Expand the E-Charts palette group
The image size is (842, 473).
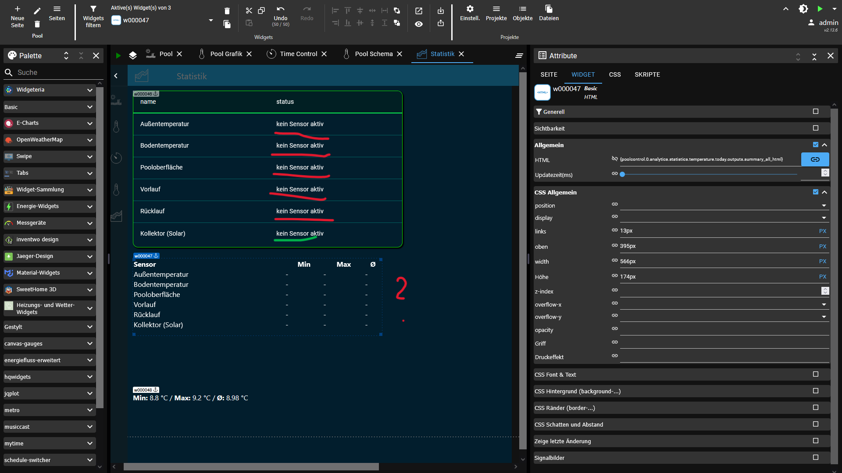point(89,124)
